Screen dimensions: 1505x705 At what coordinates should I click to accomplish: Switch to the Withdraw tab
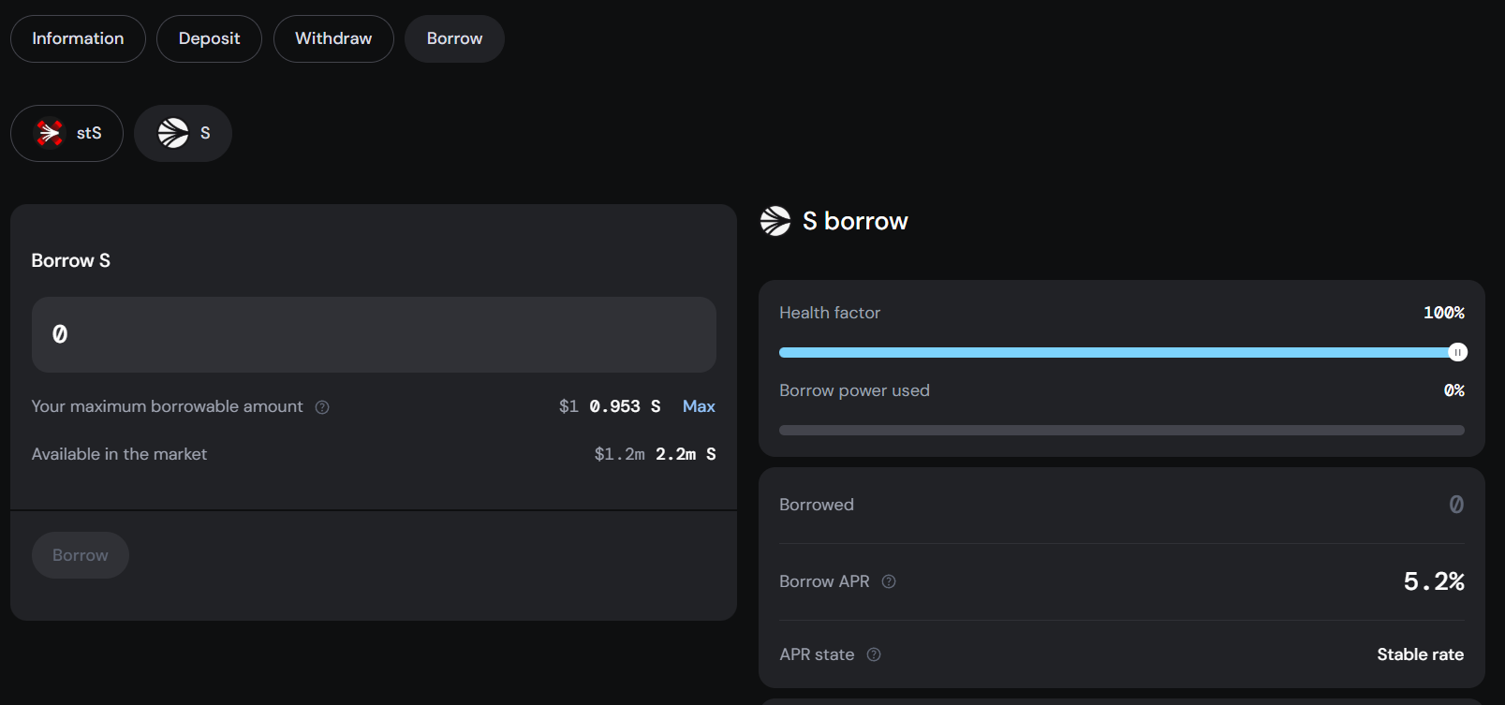(x=333, y=38)
